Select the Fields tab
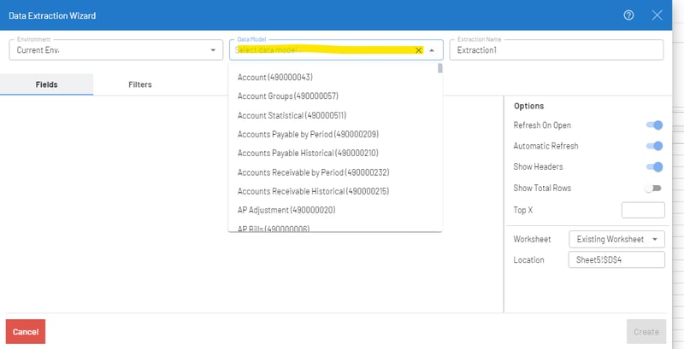 click(x=47, y=84)
